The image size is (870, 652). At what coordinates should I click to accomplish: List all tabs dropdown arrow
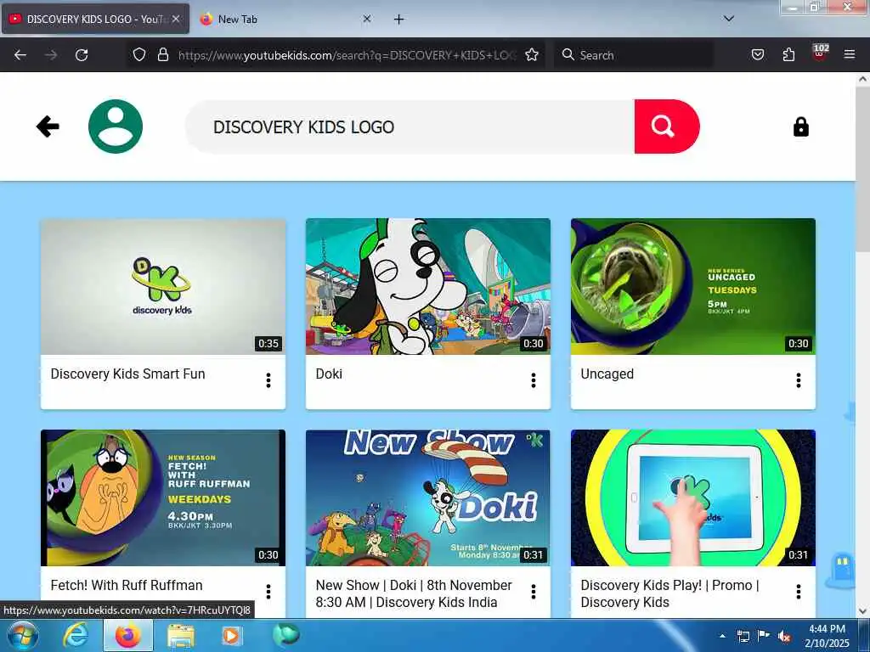(729, 19)
